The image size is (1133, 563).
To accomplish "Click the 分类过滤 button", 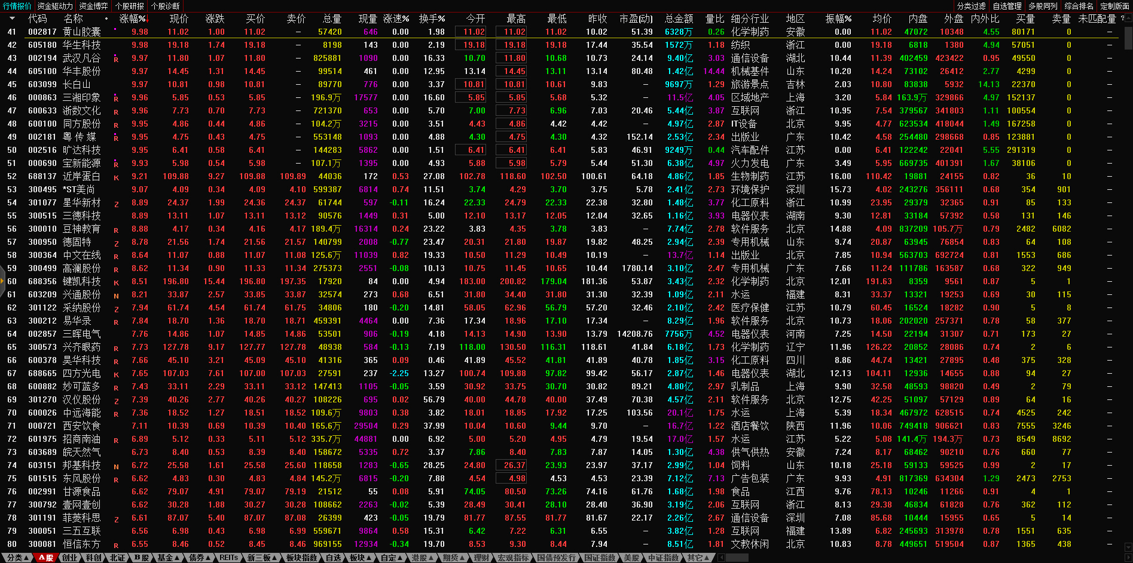I will pyautogui.click(x=971, y=6).
